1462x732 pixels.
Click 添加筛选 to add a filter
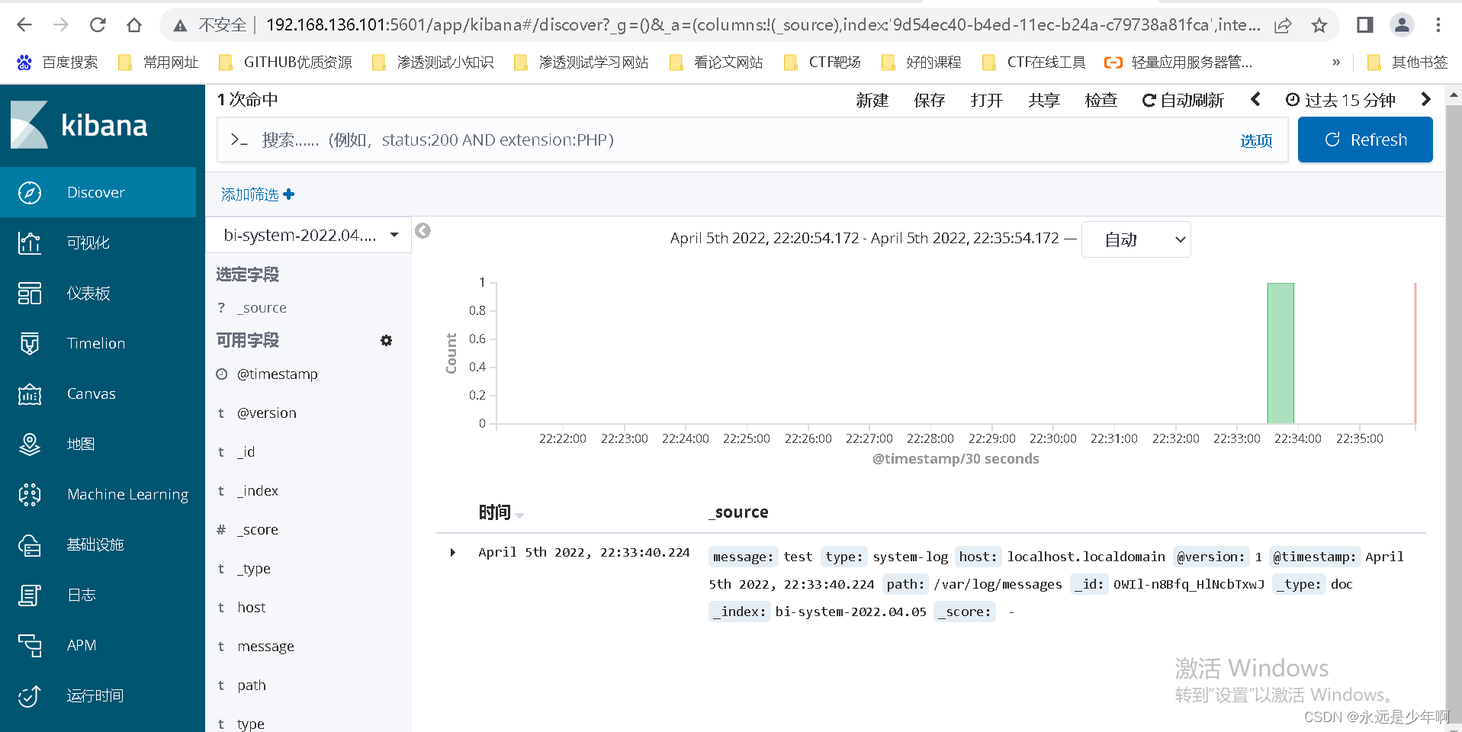coord(258,194)
